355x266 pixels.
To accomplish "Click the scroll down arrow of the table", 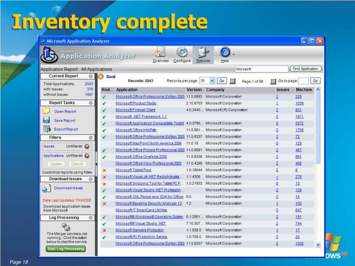I will click(x=318, y=245).
